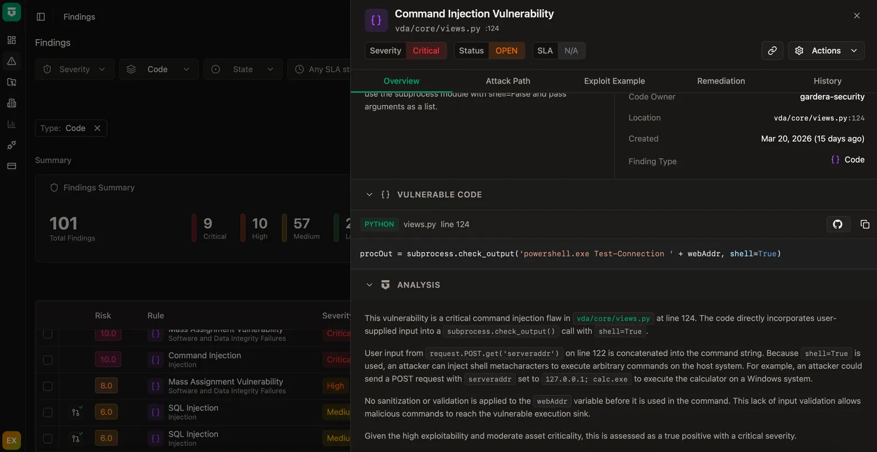Open the Actions dropdown menu

coord(826,51)
